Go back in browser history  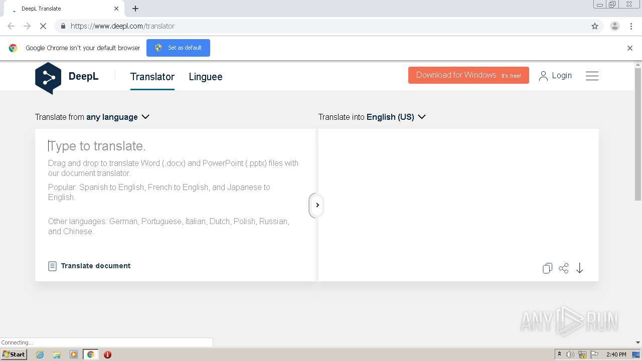tap(11, 26)
